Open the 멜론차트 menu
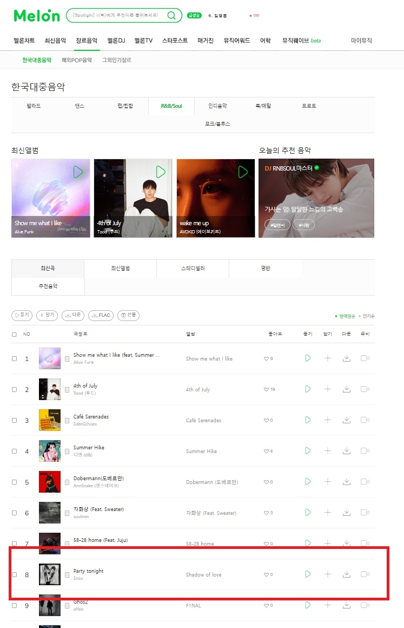This screenshot has height=628, width=404. (x=24, y=41)
